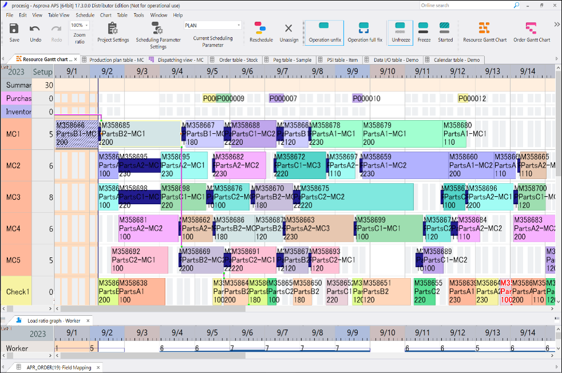Click the Redo arrow icon
This screenshot has width=562, height=373.
point(56,29)
